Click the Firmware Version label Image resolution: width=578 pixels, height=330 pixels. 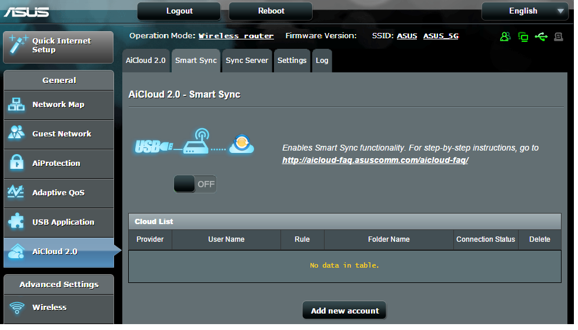pyautogui.click(x=321, y=36)
